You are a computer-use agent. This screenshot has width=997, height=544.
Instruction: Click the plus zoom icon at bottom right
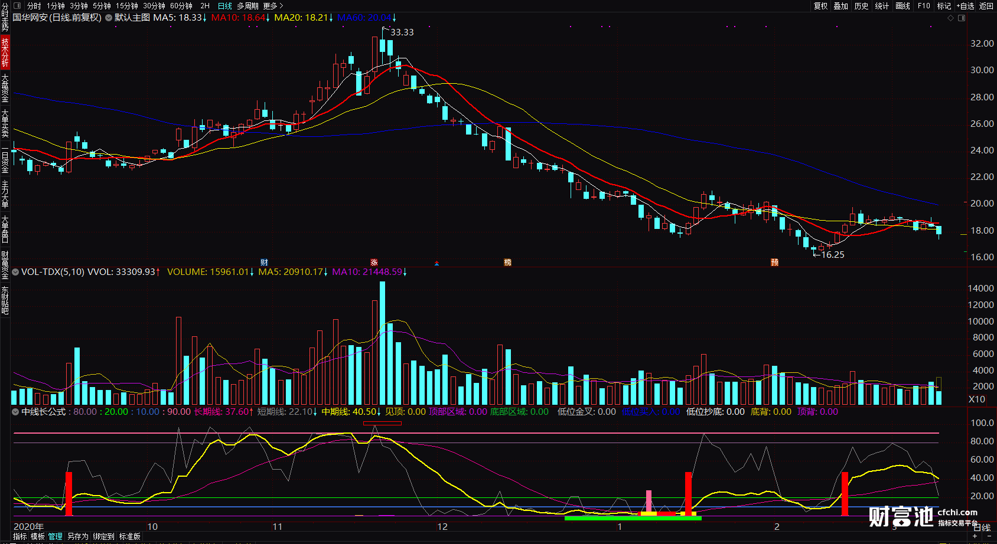(x=975, y=536)
